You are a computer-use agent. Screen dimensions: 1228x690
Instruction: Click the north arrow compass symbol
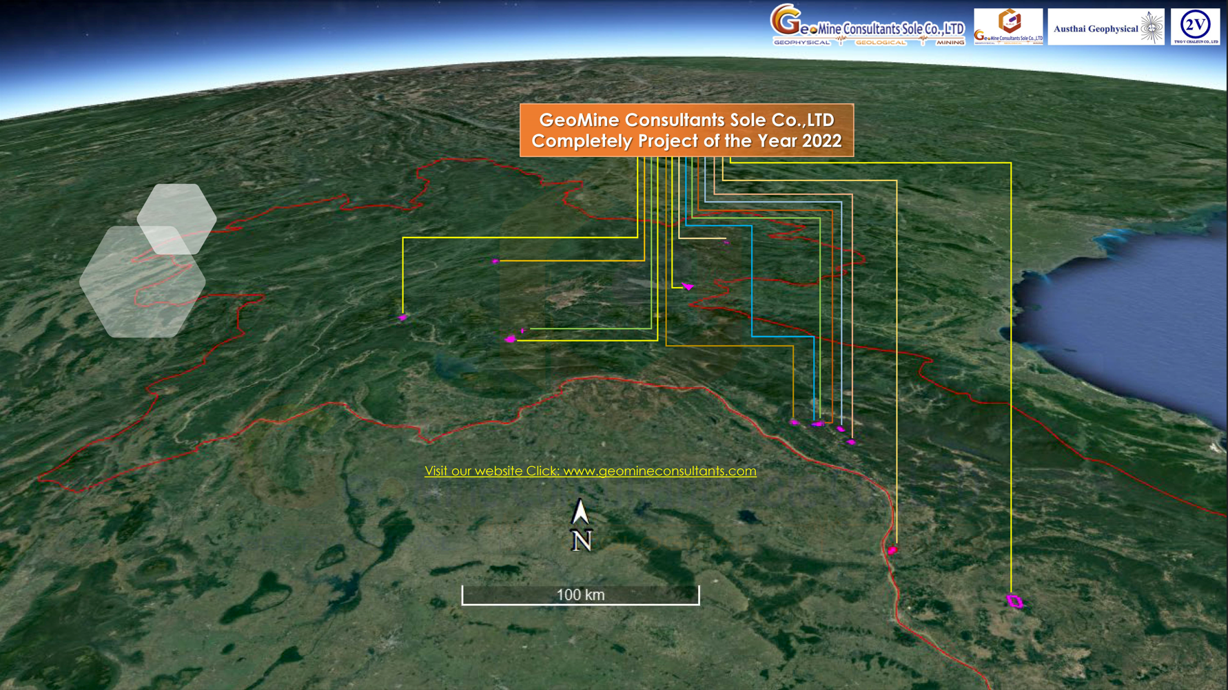[581, 525]
